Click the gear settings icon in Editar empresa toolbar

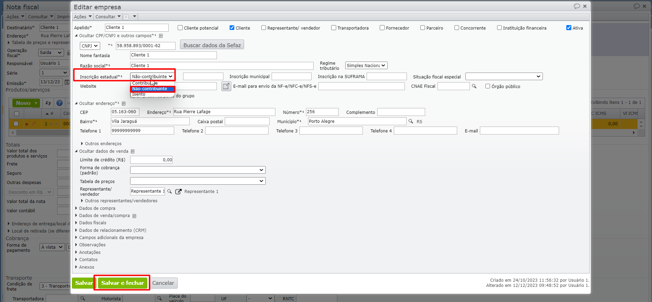coord(126,17)
